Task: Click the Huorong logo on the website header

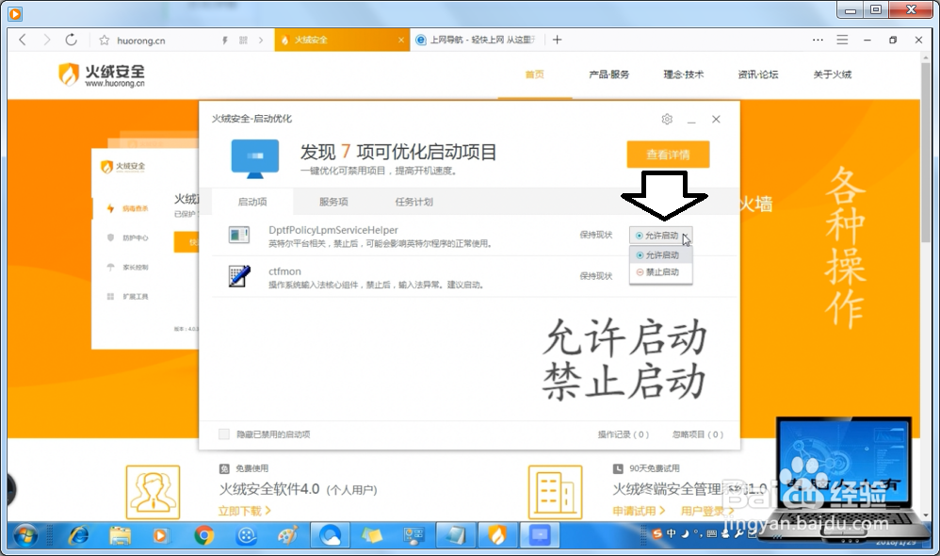Action: (x=102, y=75)
